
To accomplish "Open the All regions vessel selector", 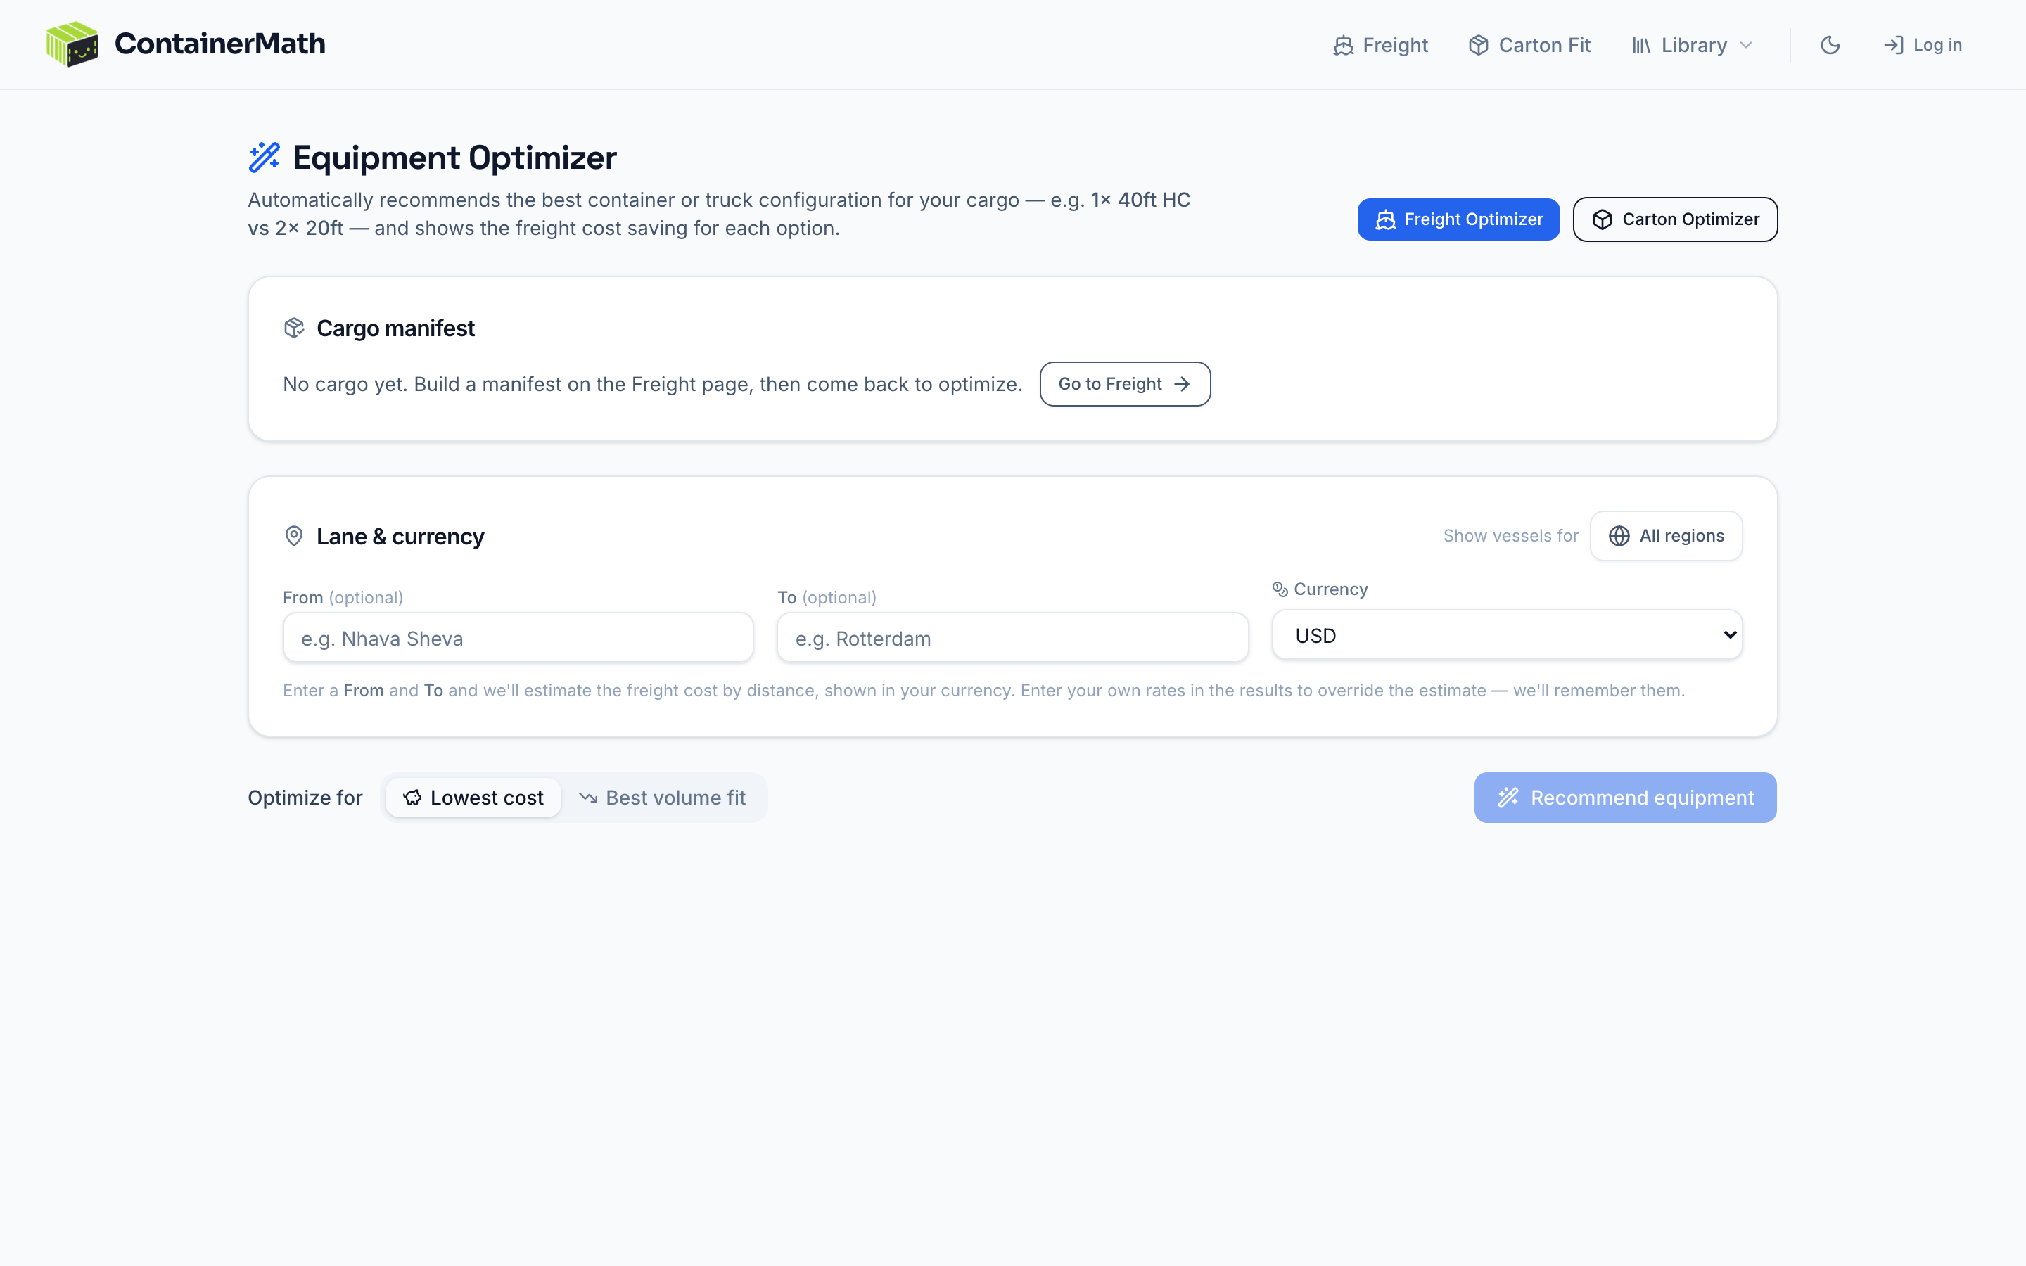I will point(1666,536).
